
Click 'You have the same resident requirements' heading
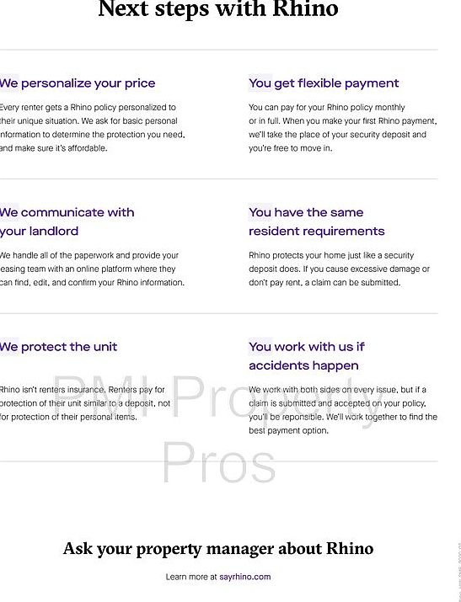pyautogui.click(x=317, y=221)
